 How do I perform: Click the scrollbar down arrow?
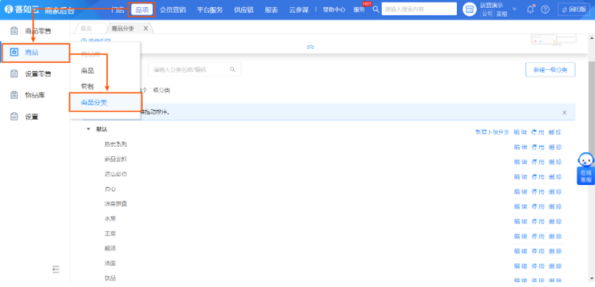click(x=591, y=278)
